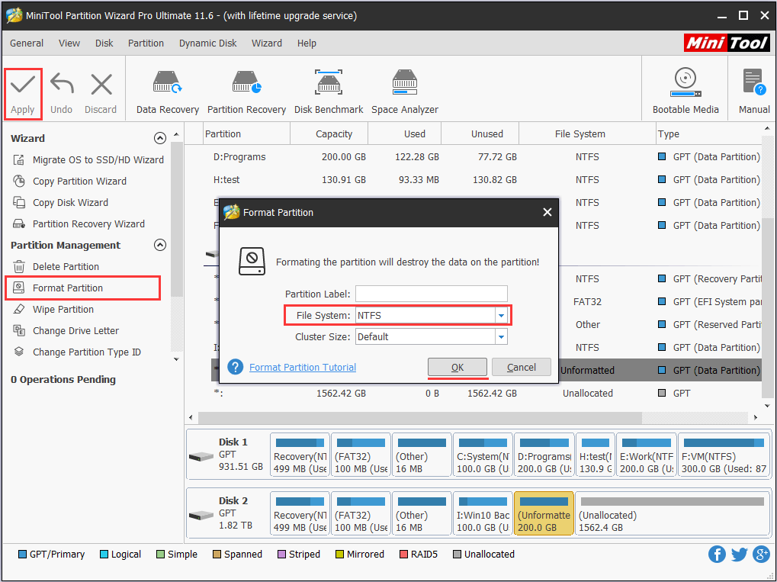This screenshot has width=777, height=582.
Task: Click the Discard X icon
Action: 101,85
